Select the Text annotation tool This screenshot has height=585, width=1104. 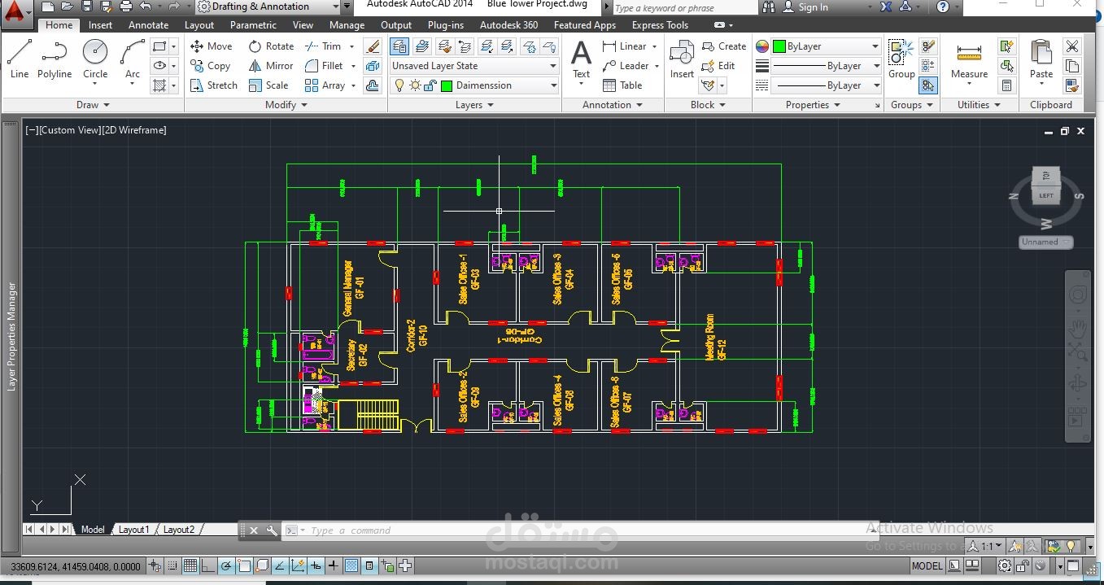[x=581, y=60]
